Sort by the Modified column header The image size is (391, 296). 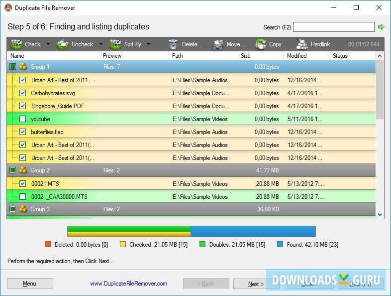[306, 56]
